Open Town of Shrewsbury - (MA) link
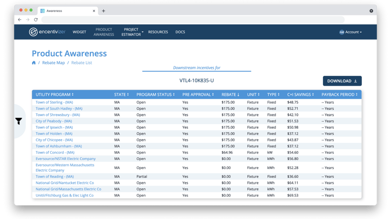391x219 pixels. pyautogui.click(x=58, y=115)
